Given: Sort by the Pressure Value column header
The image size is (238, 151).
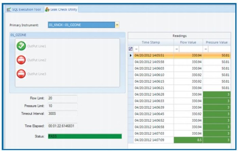Looking at the screenshot, I should 217,42.
